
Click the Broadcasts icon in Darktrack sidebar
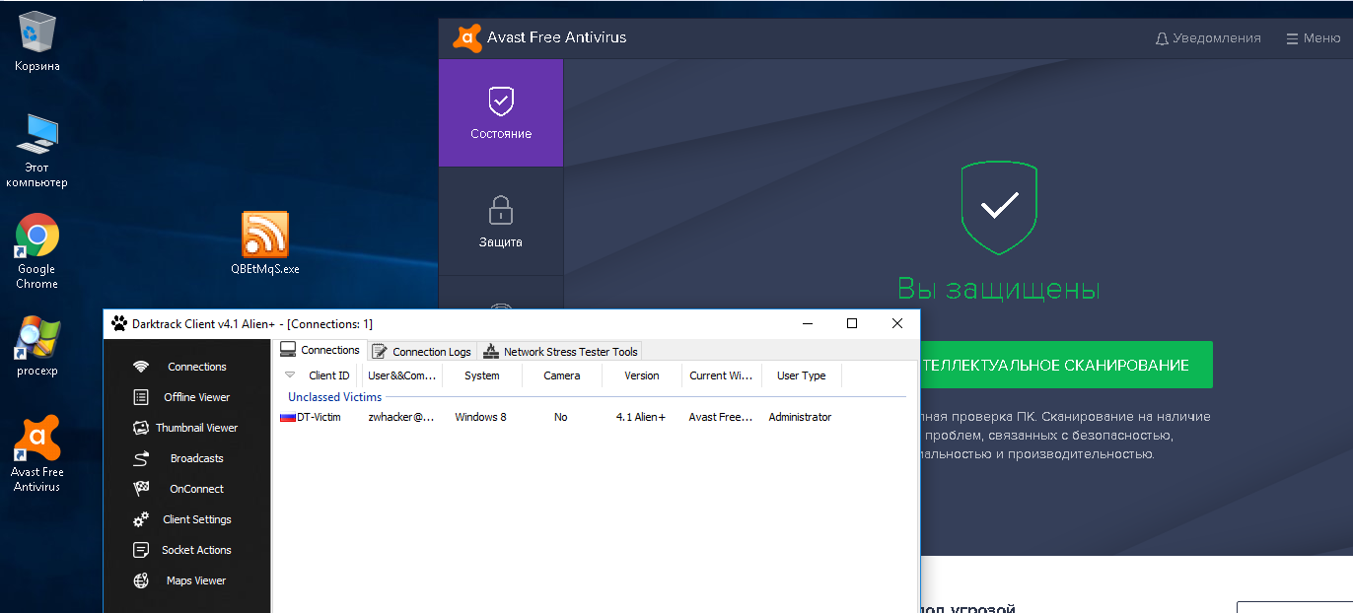click(x=141, y=458)
